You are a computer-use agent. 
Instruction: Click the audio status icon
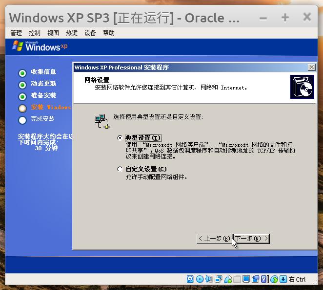pyautogui.click(x=209, y=279)
